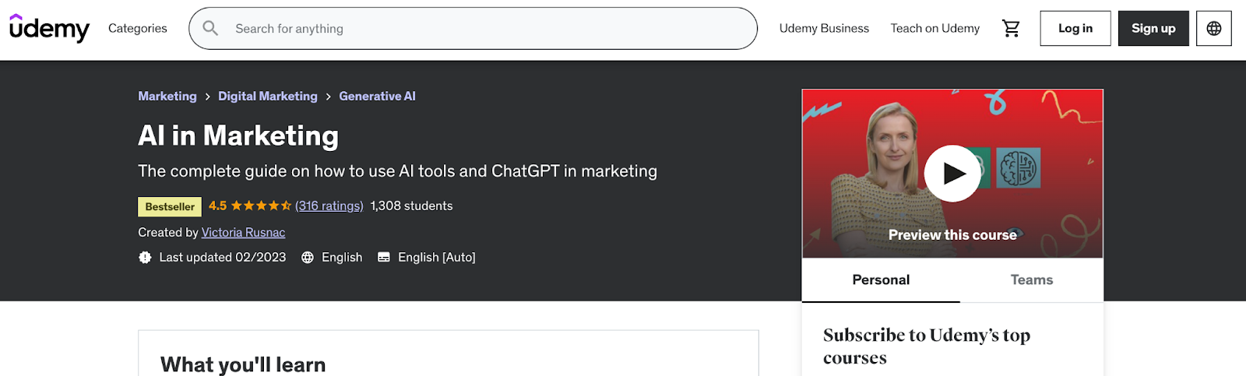Open the Teach on Udemy link

(935, 29)
